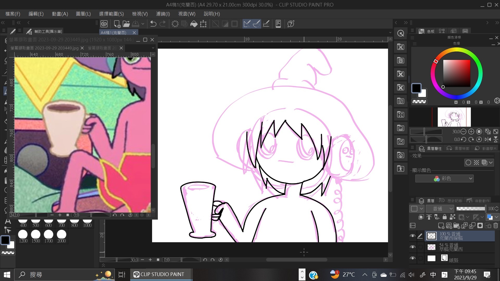Open the 彩色 expression color dropdown

click(444, 178)
